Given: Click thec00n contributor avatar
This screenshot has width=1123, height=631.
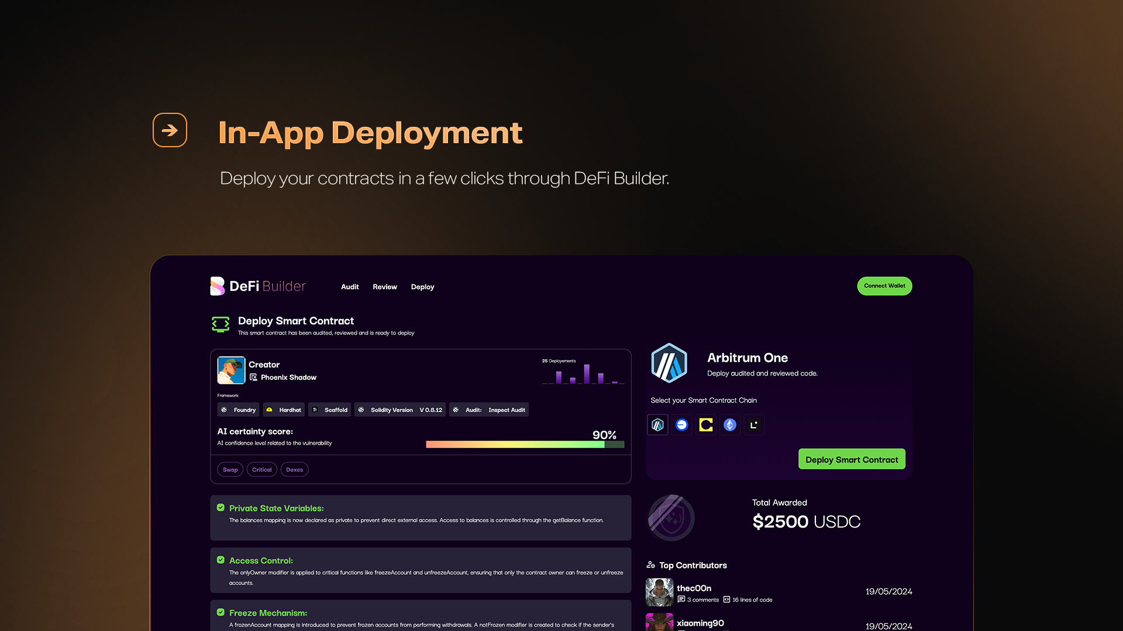Looking at the screenshot, I should (659, 592).
